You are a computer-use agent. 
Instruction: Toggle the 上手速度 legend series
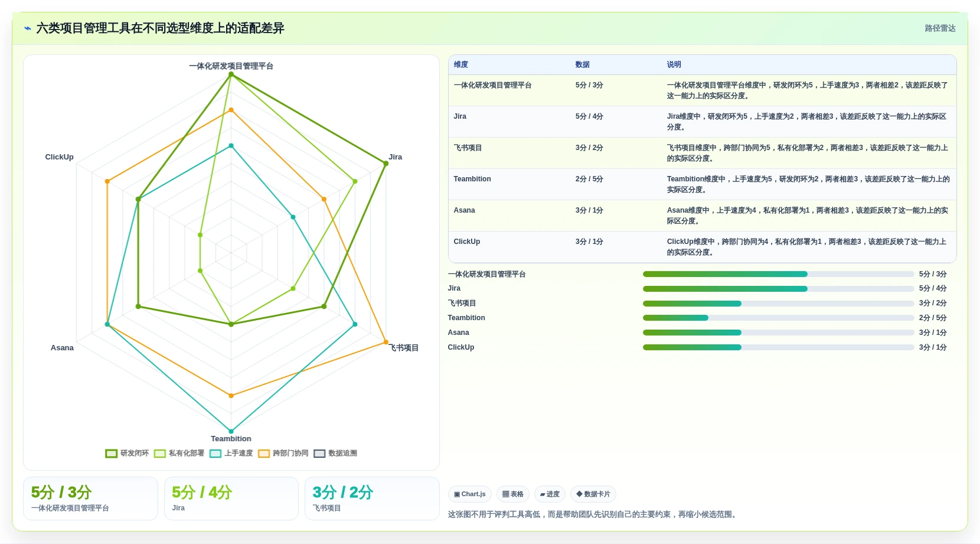coord(231,453)
